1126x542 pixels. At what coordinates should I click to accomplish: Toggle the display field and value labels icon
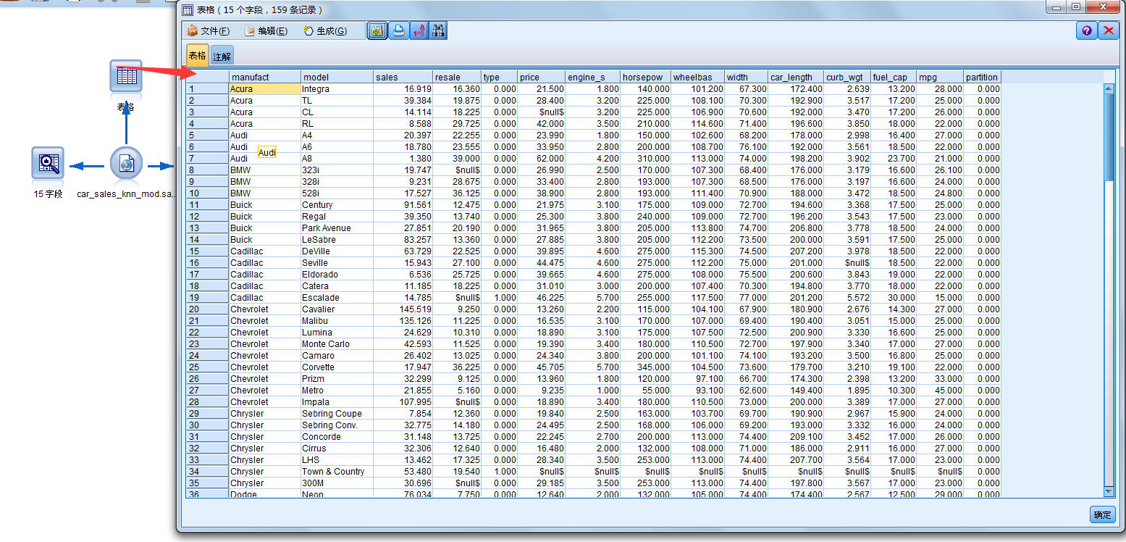pos(419,30)
